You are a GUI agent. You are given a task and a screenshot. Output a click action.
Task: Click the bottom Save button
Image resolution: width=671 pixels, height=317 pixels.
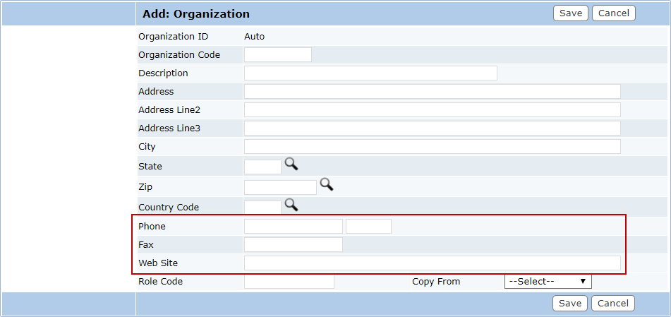click(570, 304)
